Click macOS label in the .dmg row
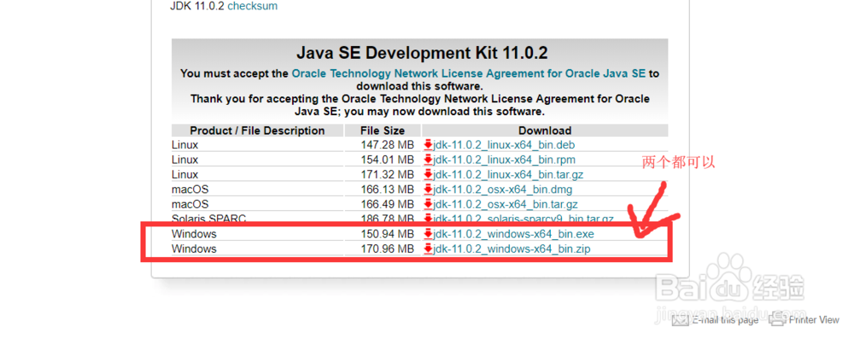 pos(190,189)
